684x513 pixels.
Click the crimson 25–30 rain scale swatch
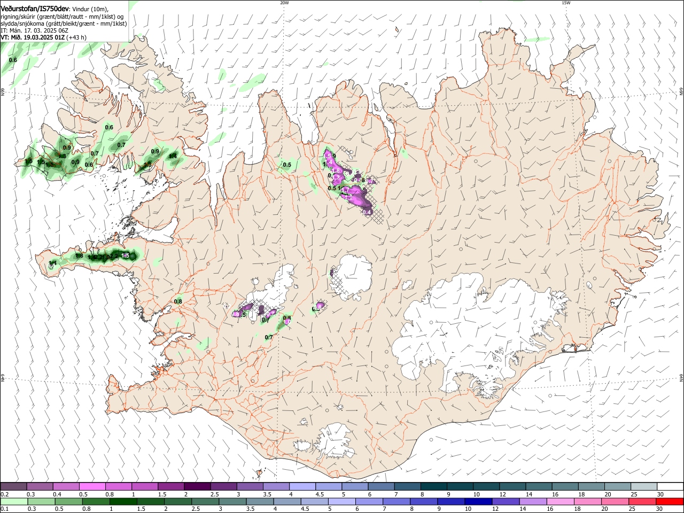tap(642, 501)
